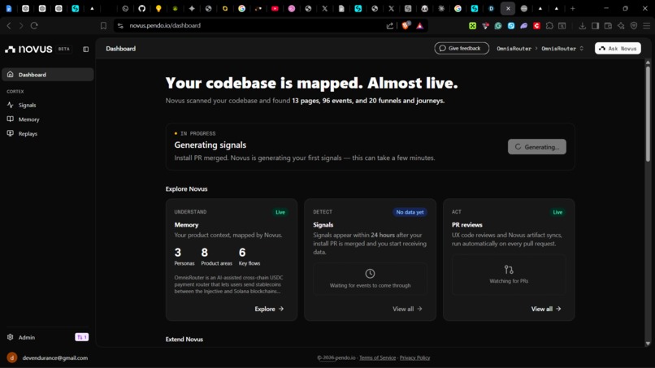
Task: Switch to the GitHub tab
Action: point(141,8)
